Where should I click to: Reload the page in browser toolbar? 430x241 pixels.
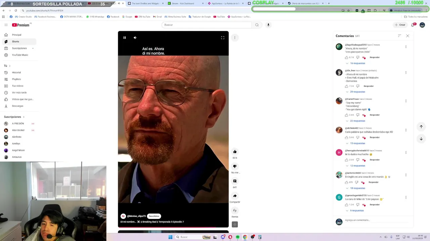point(15,10)
